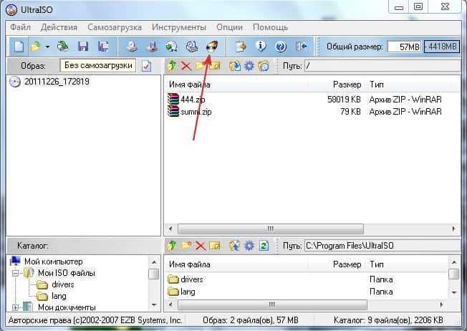Image resolution: width=467 pixels, height=331 pixels.
Task: Click the Rename icon in image pane toolbar
Action: (215, 66)
